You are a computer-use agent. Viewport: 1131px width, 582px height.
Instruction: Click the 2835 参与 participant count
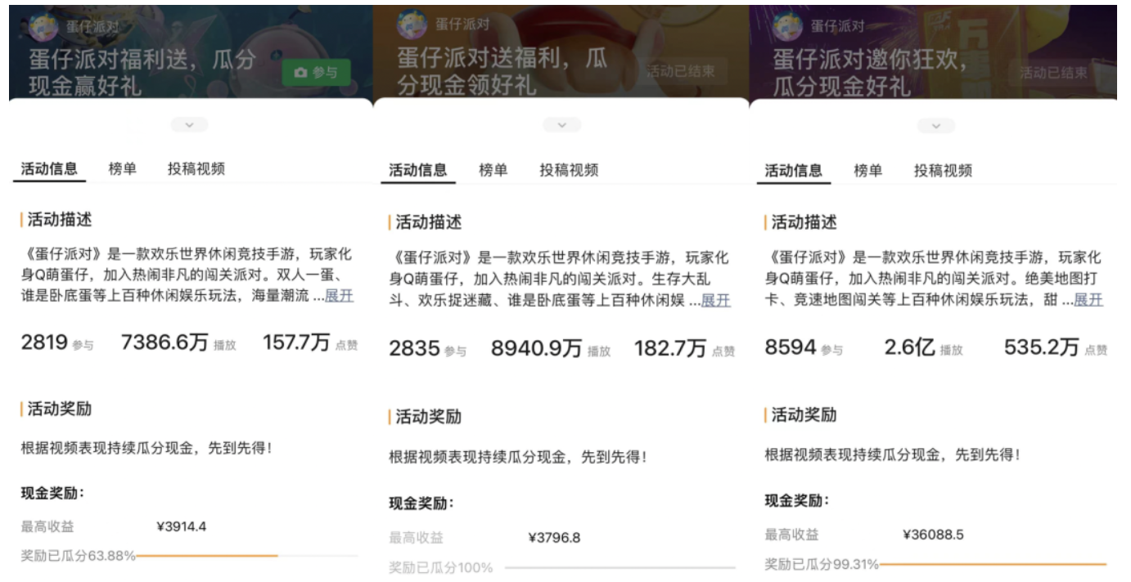427,349
